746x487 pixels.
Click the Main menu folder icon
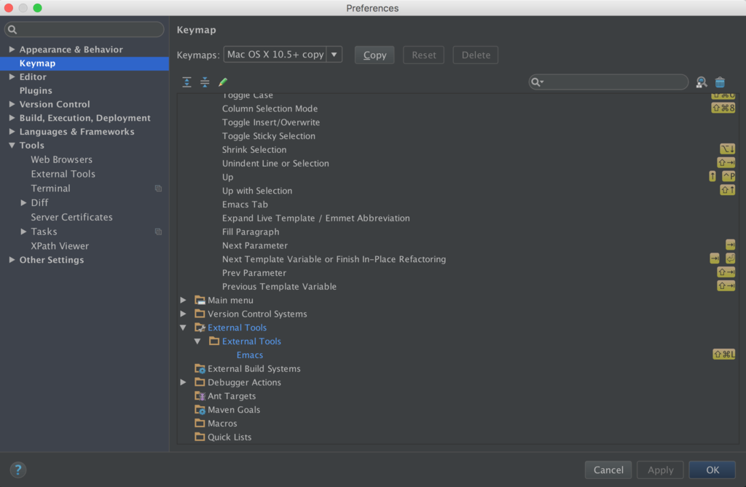pos(200,300)
